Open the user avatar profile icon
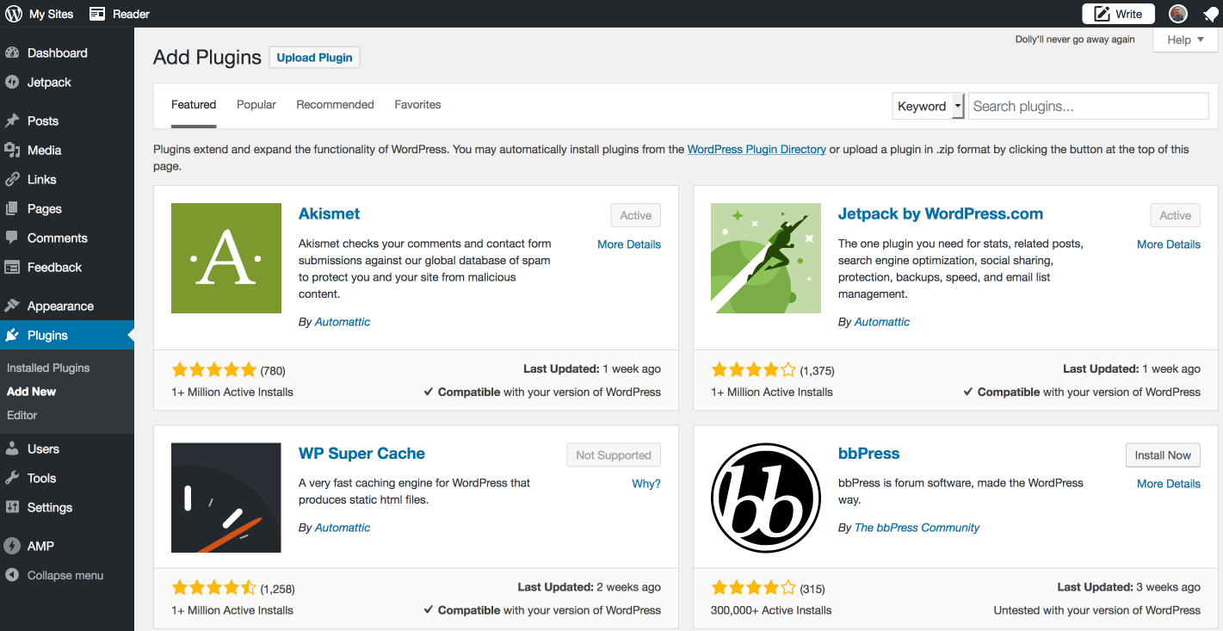This screenshot has width=1223, height=631. pos(1178,14)
